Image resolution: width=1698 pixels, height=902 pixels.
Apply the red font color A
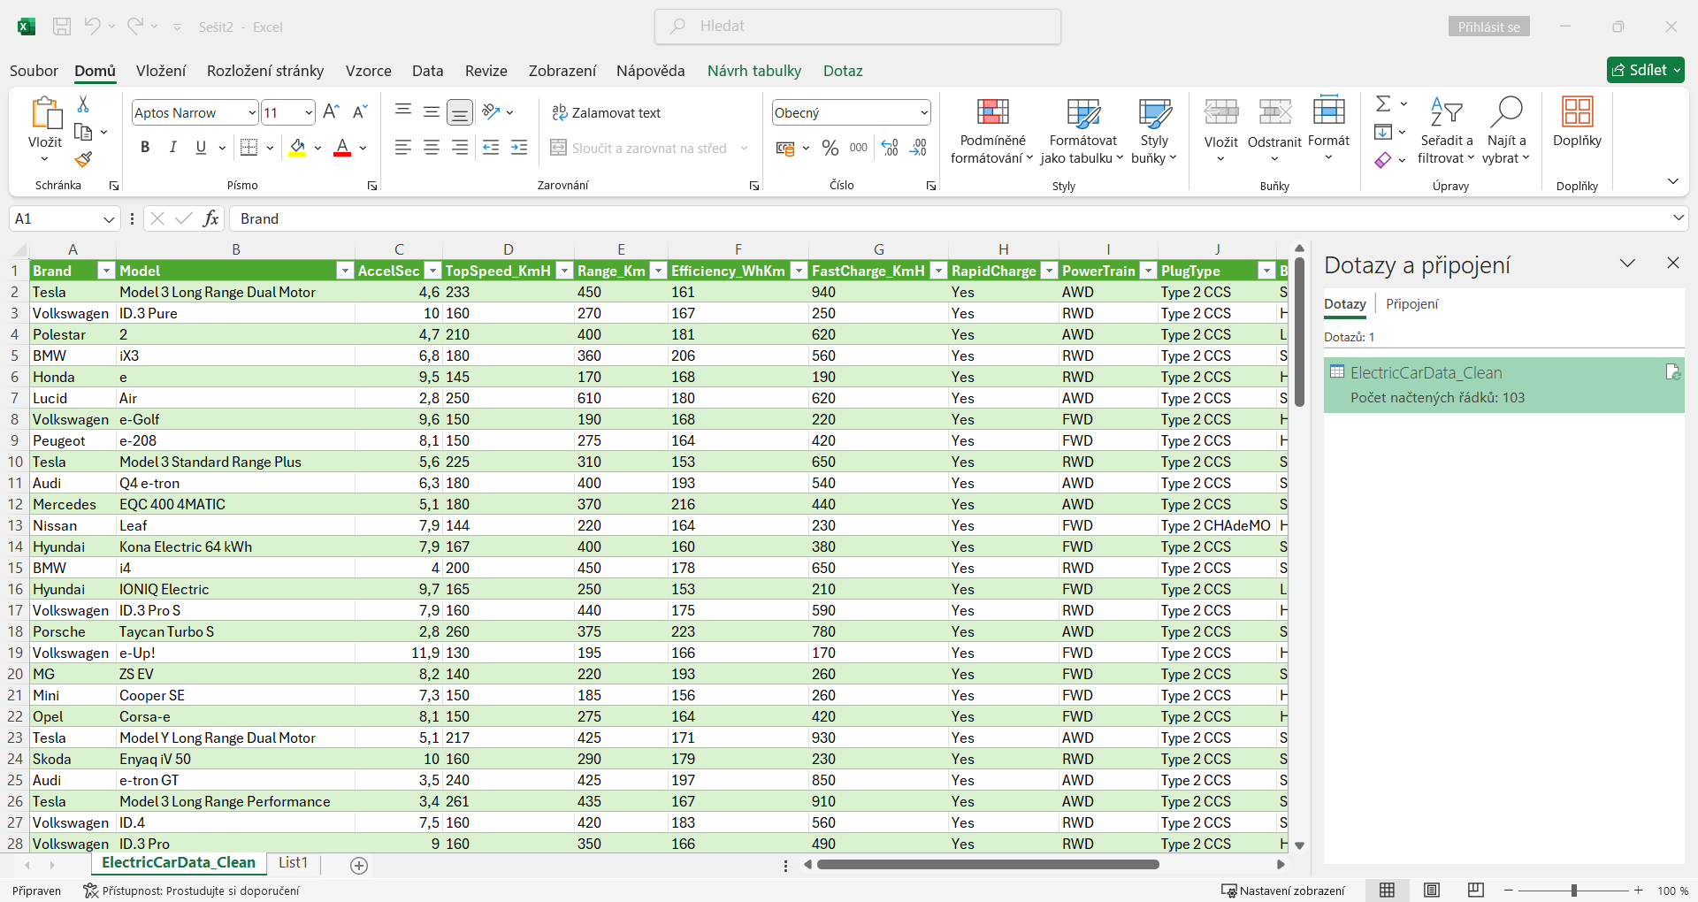[342, 148]
